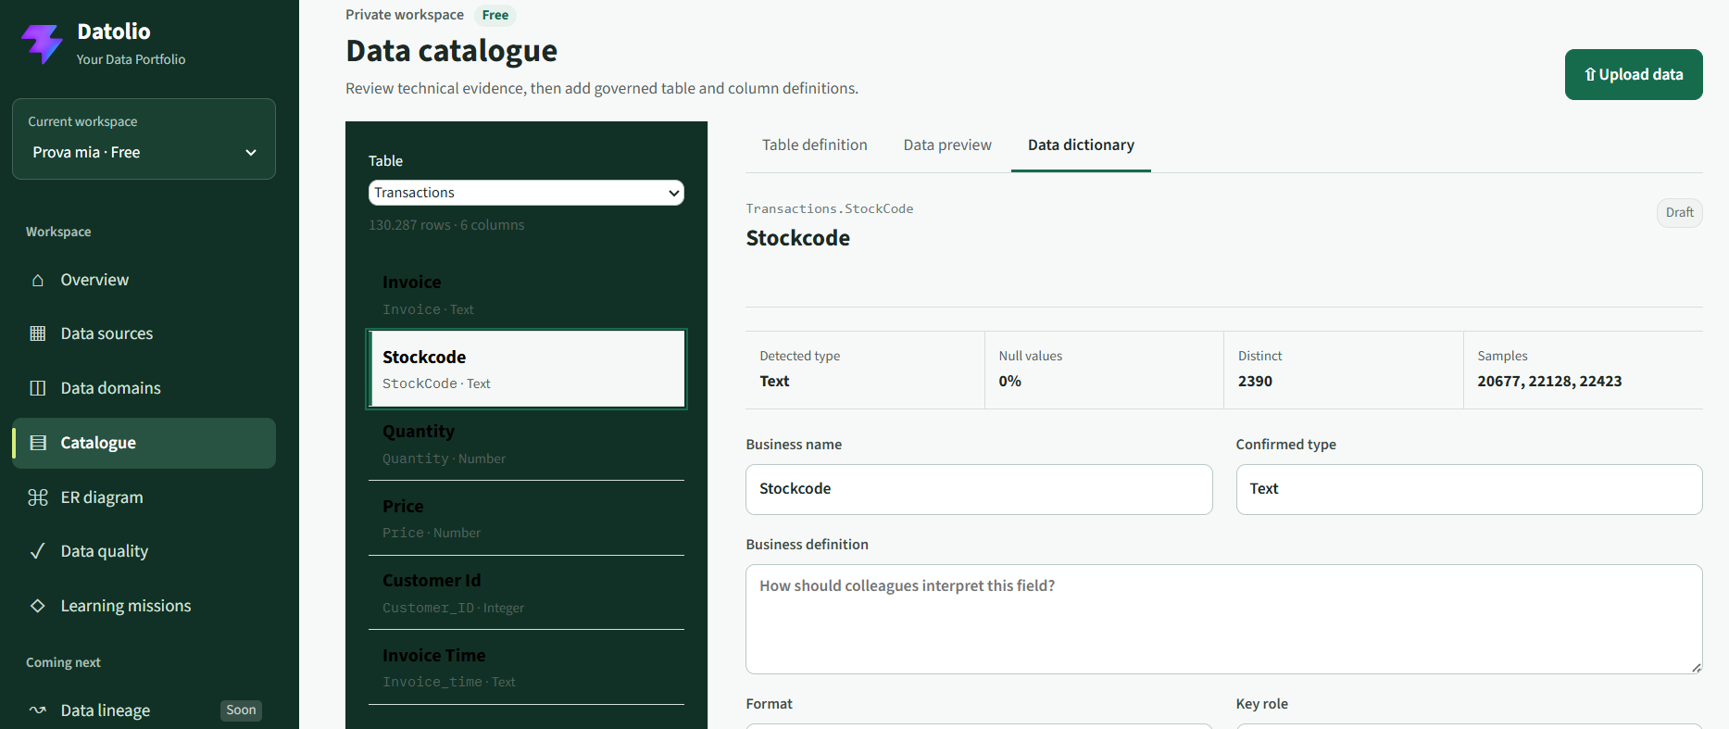This screenshot has height=729, width=1729.
Task: Click the Free plan badge
Action: tap(495, 15)
